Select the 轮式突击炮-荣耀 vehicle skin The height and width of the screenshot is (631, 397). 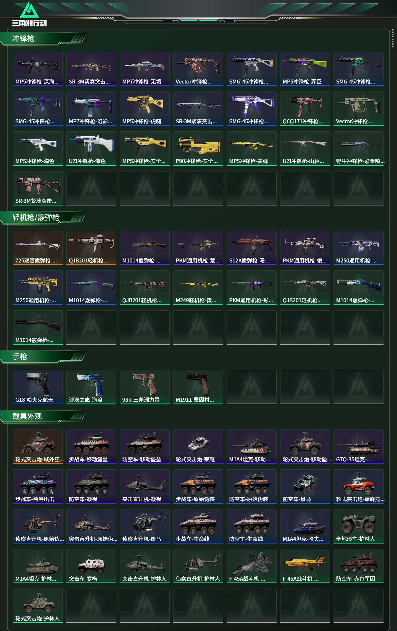[x=198, y=447]
